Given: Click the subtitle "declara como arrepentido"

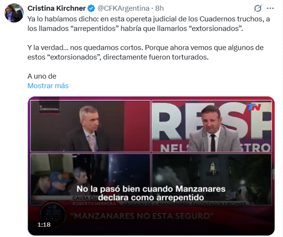Looking at the screenshot, I should [151, 197].
